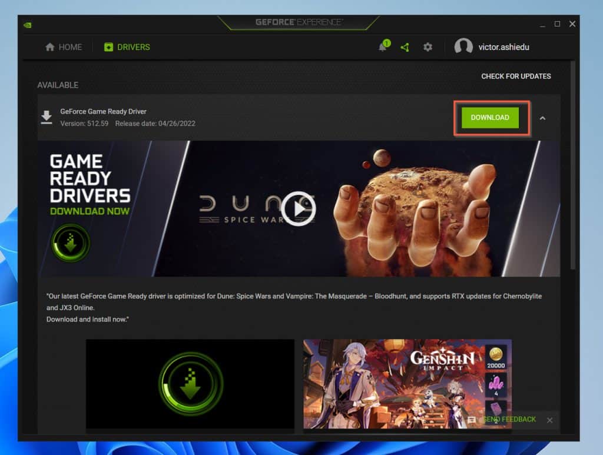Click the share icon
Screen dimensions: 603x455
click(405, 47)
